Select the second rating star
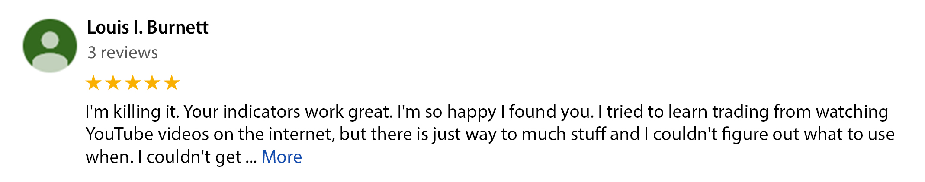This screenshot has width=925, height=182. click(113, 82)
